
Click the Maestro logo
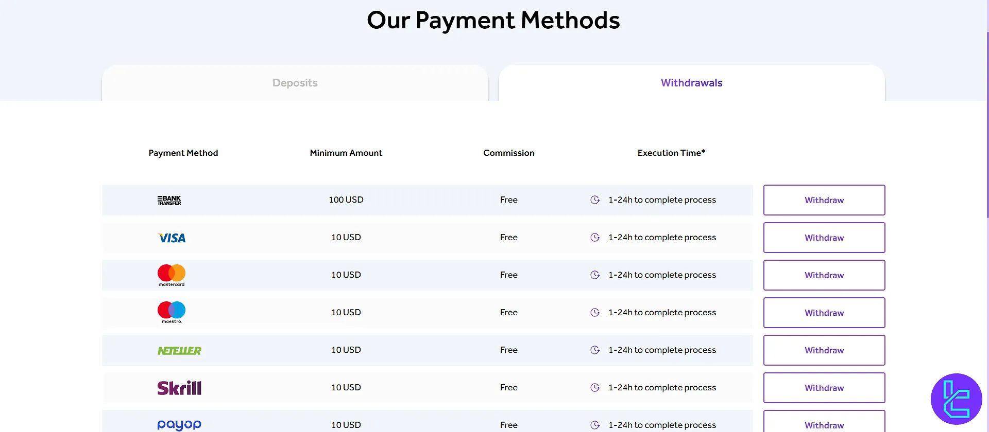[x=172, y=313]
